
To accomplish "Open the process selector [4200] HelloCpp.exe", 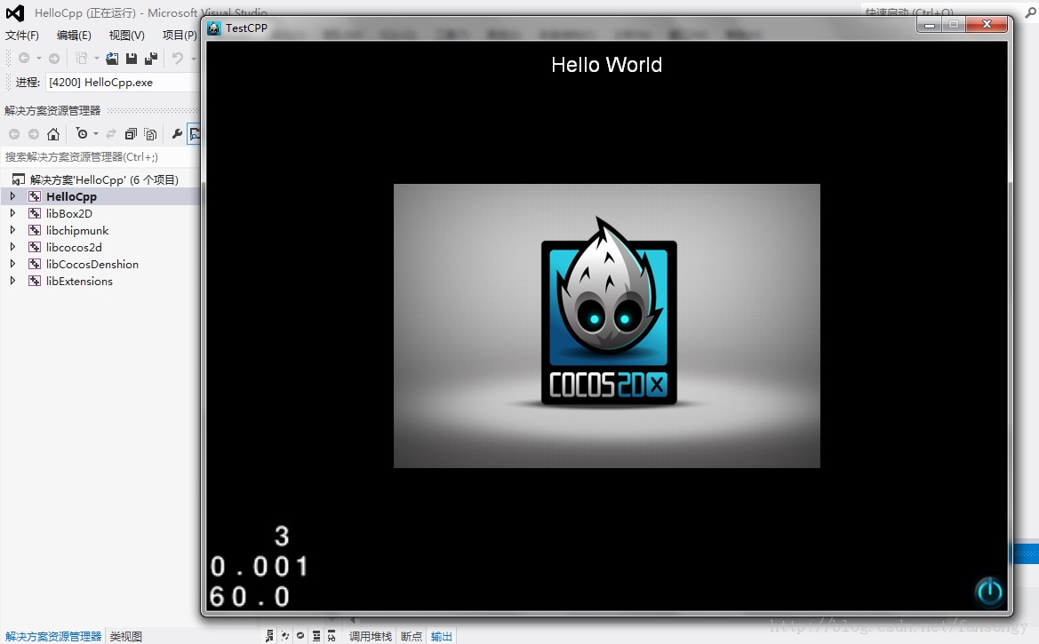I will (x=123, y=82).
